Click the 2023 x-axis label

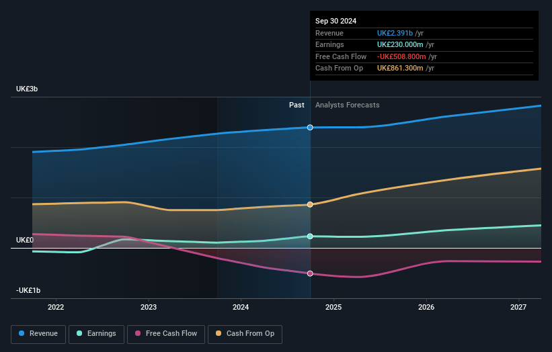149,308
